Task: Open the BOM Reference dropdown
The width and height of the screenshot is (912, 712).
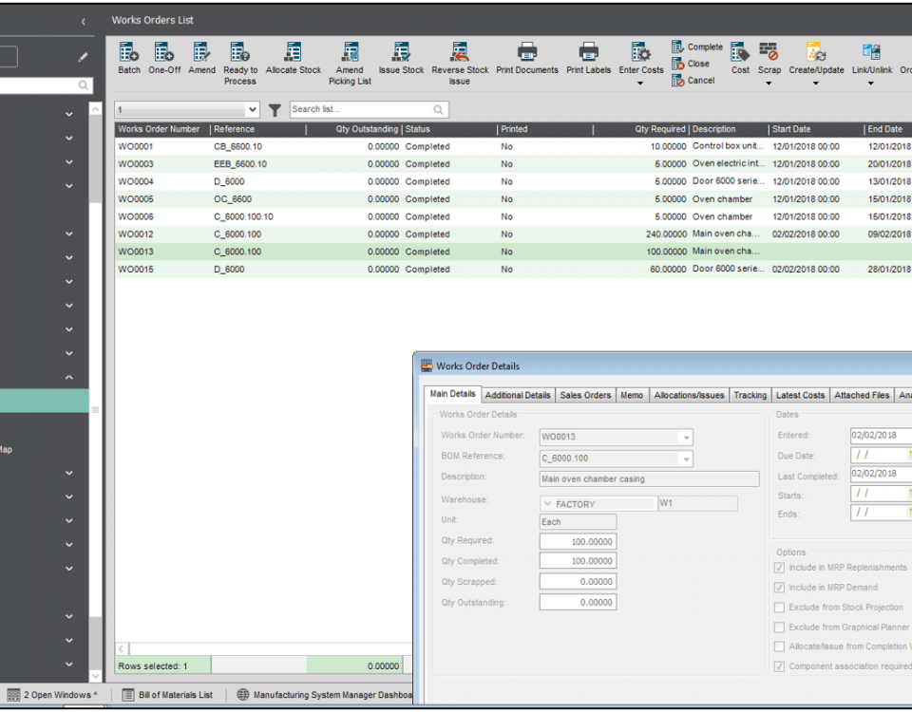Action: [x=686, y=459]
